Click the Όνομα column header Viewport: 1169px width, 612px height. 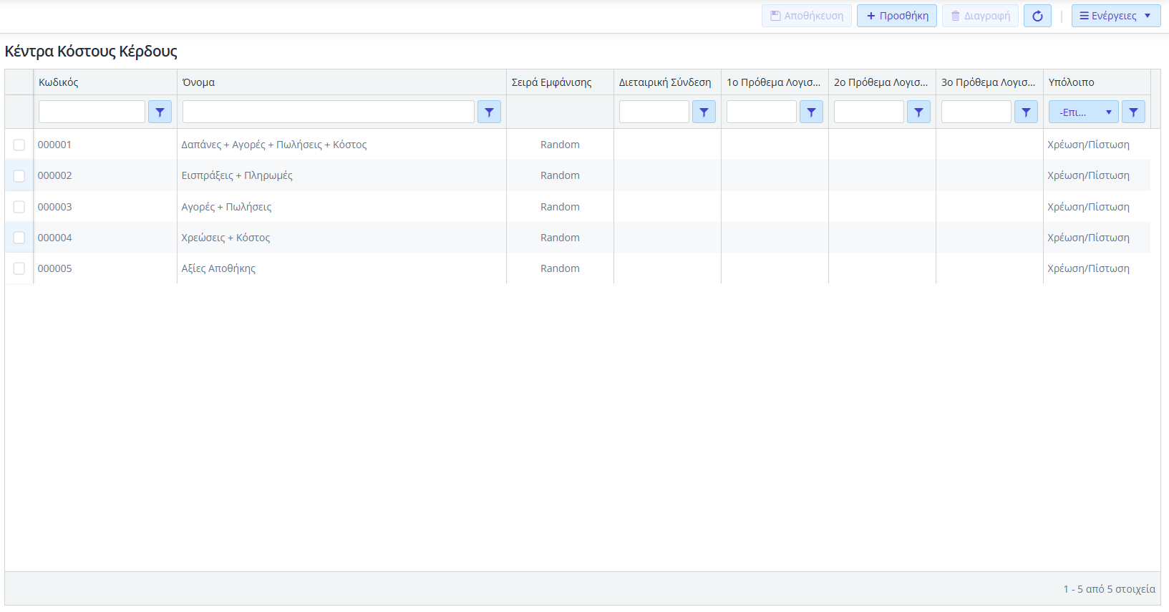click(x=199, y=82)
